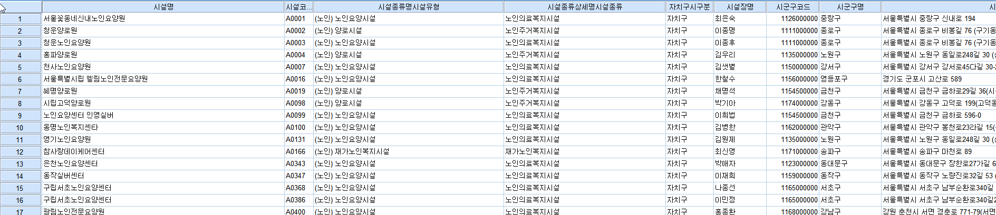Click the 중랑구 district name cell
This screenshot has height=215, width=996.
pos(850,18)
